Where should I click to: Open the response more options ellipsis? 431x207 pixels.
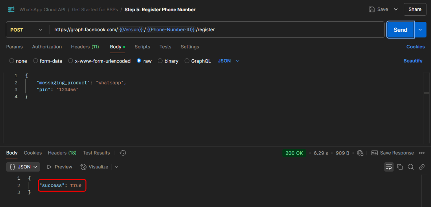422,153
